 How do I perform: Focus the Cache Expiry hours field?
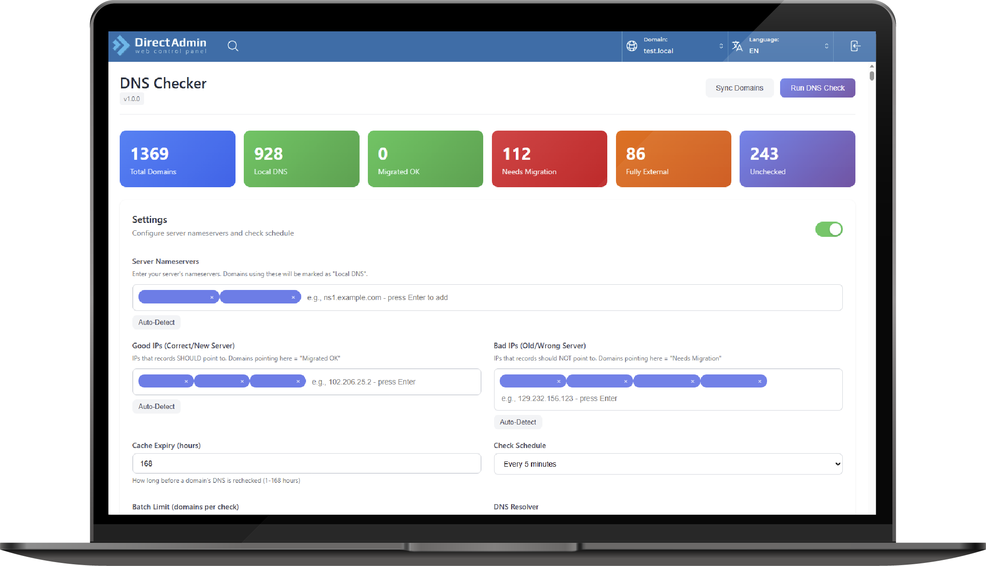pyautogui.click(x=306, y=464)
